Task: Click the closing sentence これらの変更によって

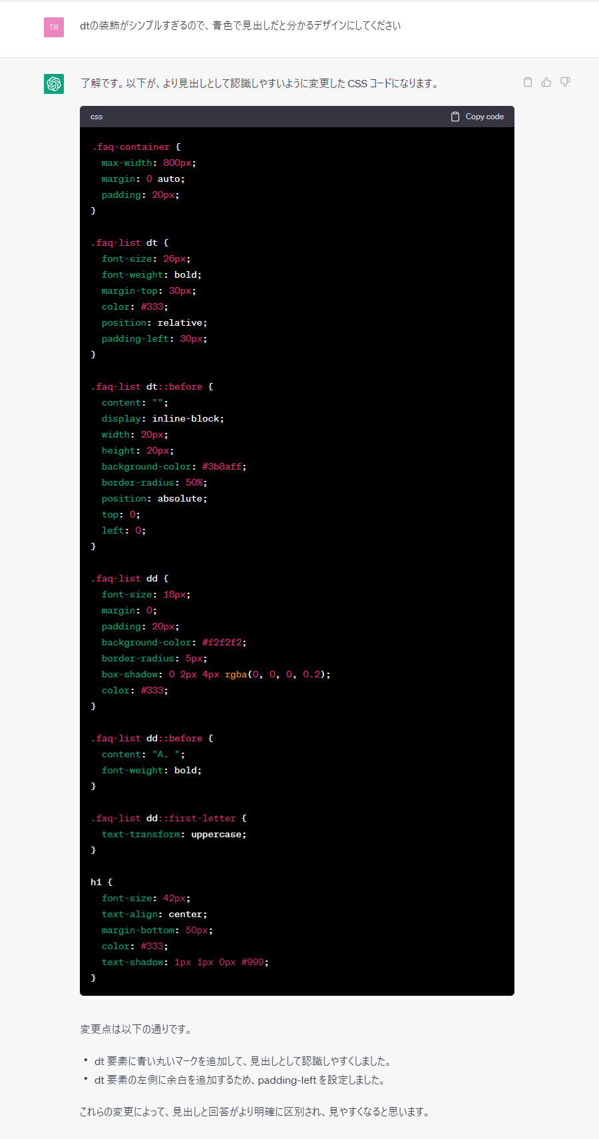Action: pos(255,1112)
